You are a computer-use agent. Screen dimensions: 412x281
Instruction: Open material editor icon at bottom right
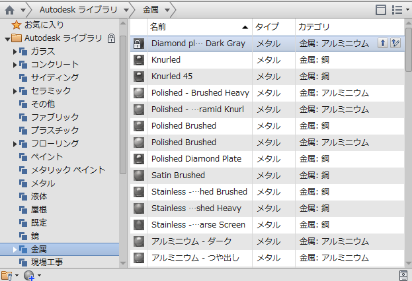403,276
